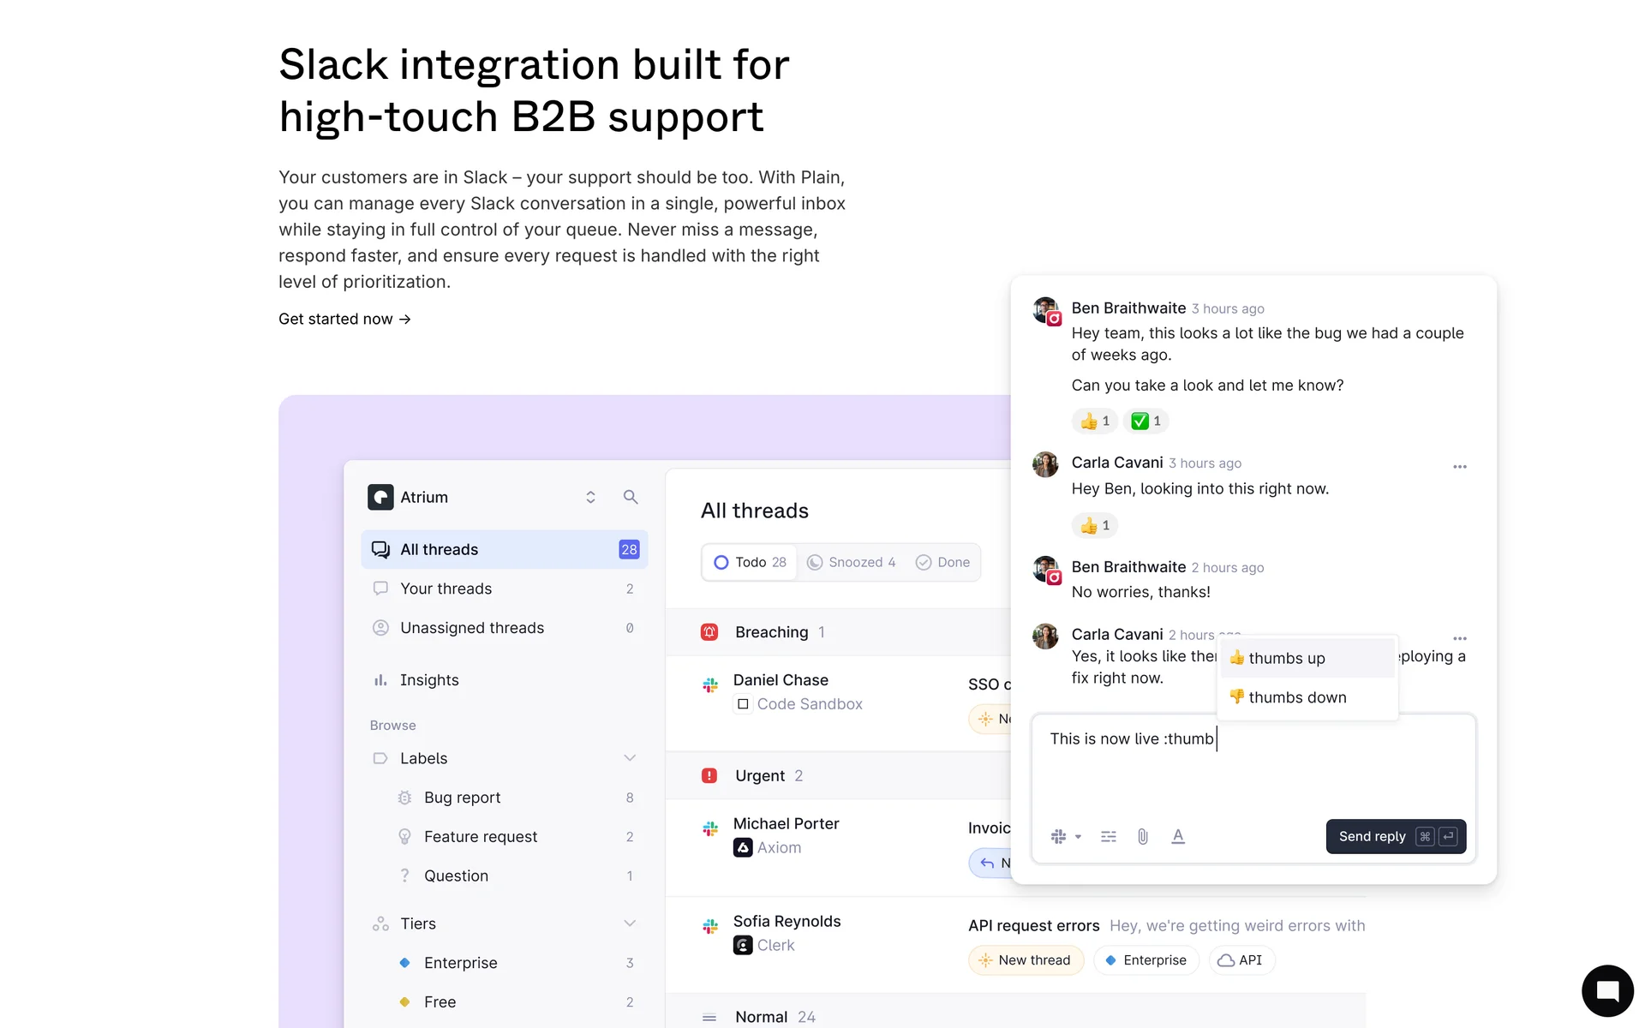
Task: Switch to the Snoozed tab
Action: [x=852, y=562]
